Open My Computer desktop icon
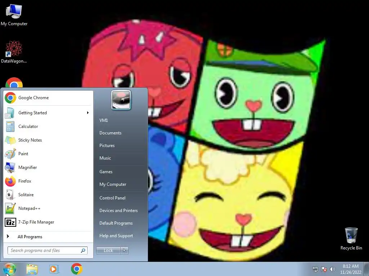This screenshot has width=369, height=276. (x=14, y=14)
